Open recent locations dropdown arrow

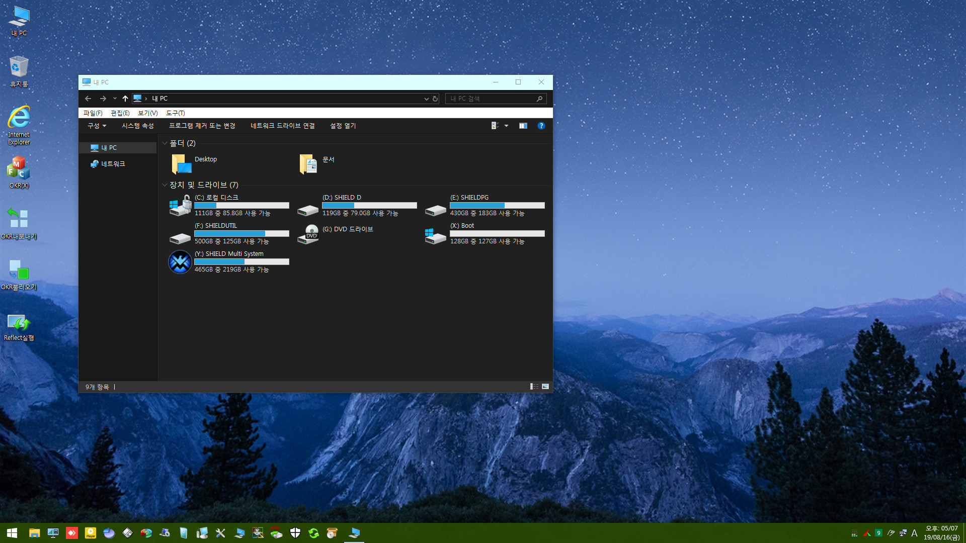point(115,99)
